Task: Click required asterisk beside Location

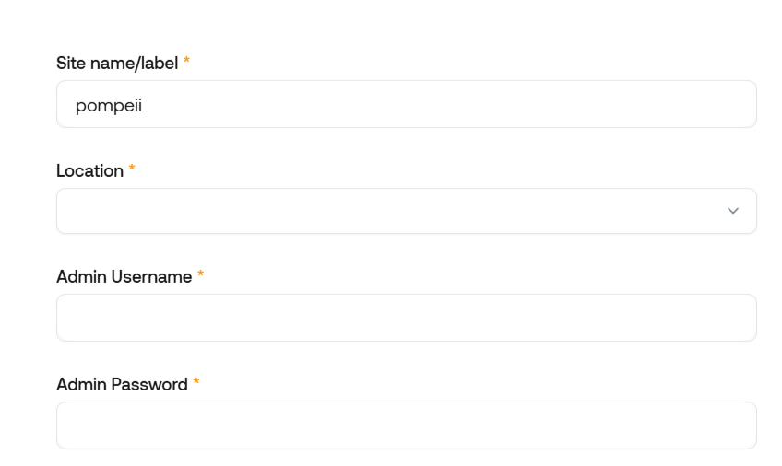Action: click(132, 169)
